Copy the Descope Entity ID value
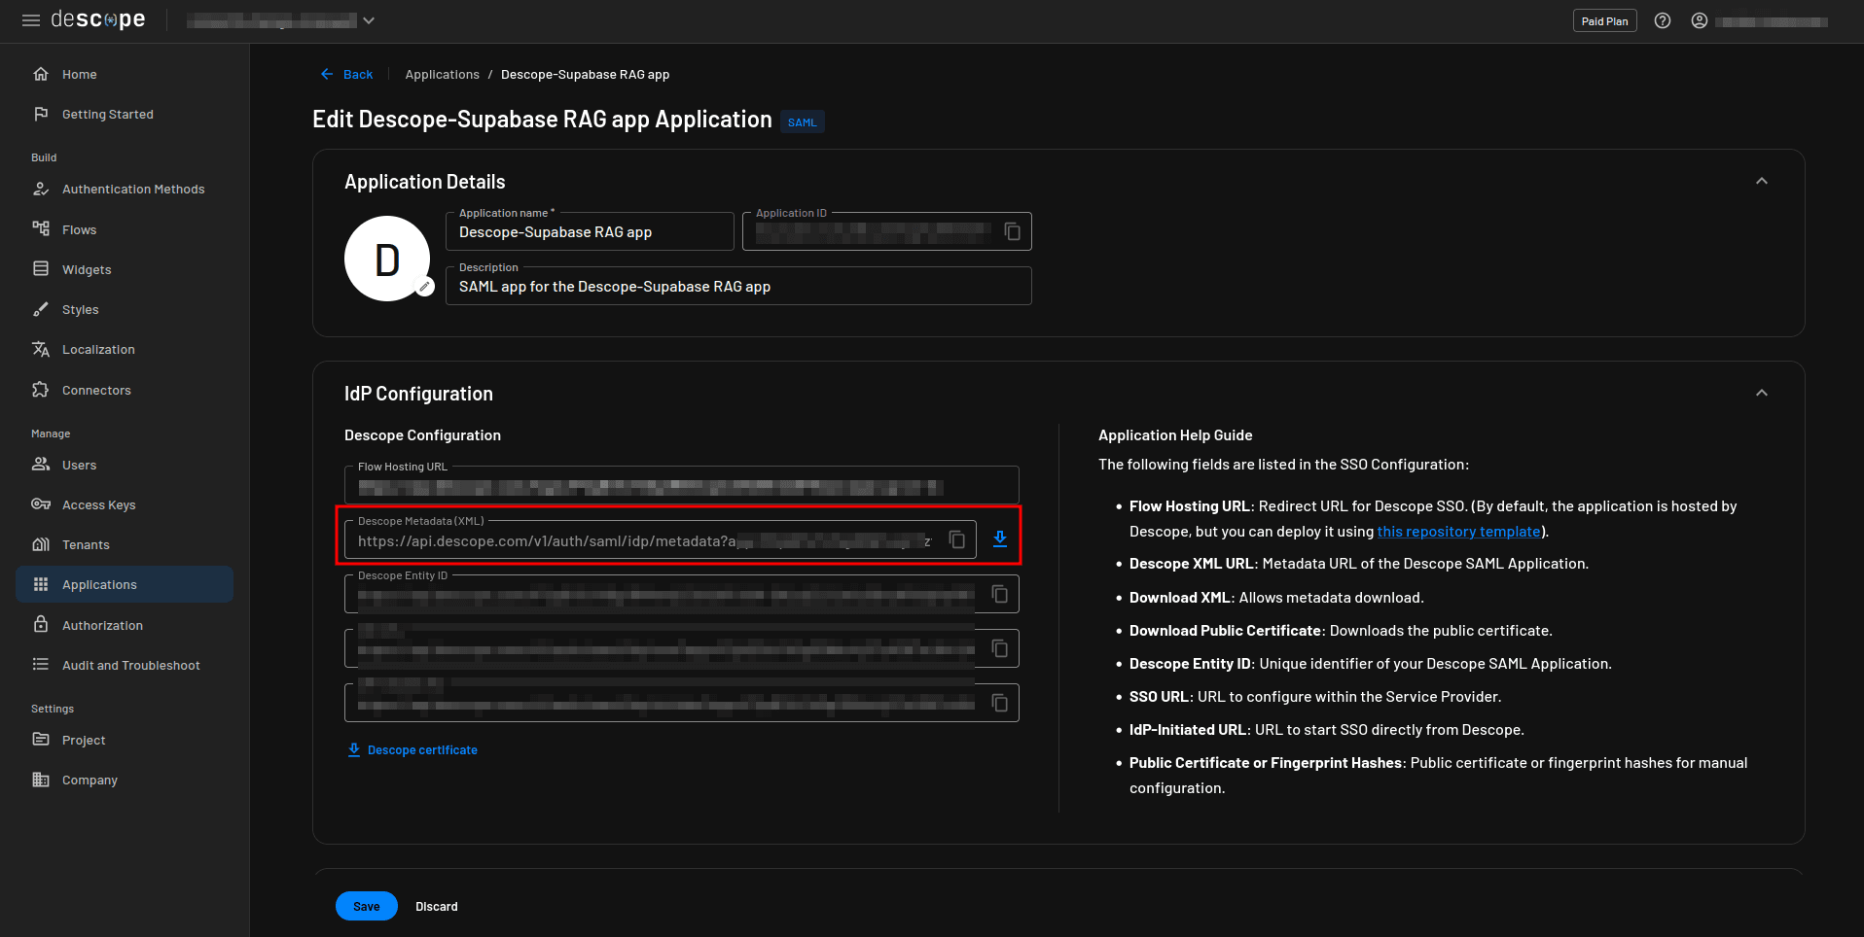The width and height of the screenshot is (1864, 937). coord(999,594)
